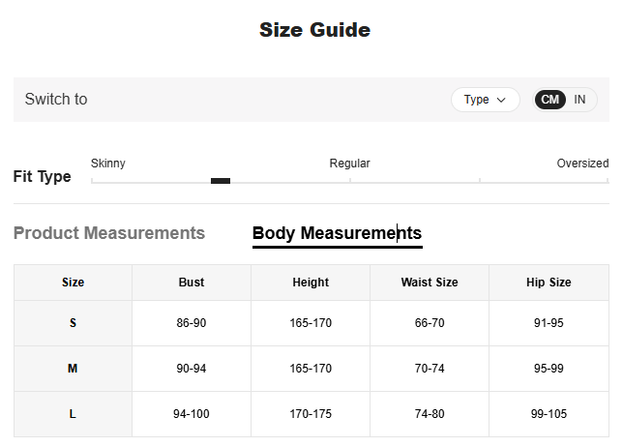Screen dimensions: 623x447
Task: Select the Body Measurements tab
Action: click(x=337, y=233)
